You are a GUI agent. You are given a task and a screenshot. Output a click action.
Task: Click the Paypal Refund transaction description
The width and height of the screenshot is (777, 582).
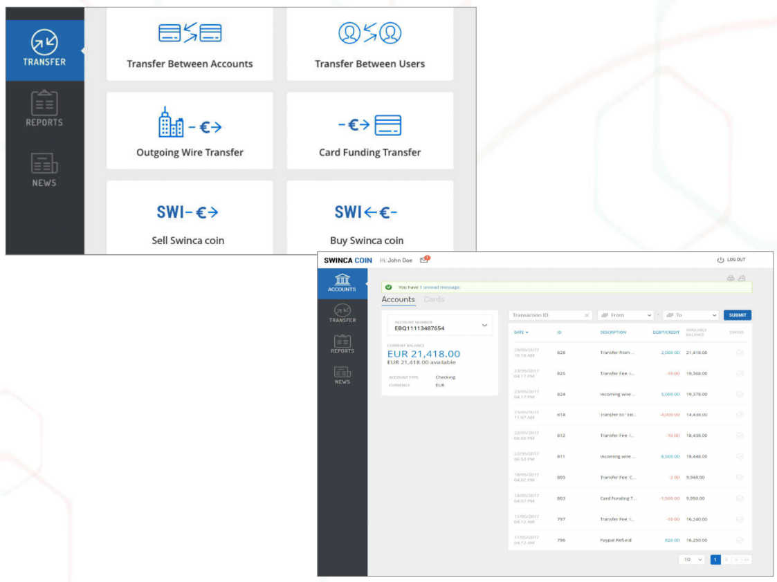[x=616, y=541]
